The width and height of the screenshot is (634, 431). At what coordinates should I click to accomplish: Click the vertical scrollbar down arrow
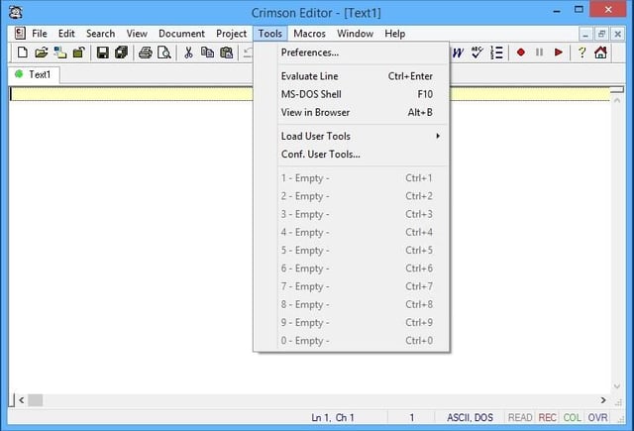617,386
